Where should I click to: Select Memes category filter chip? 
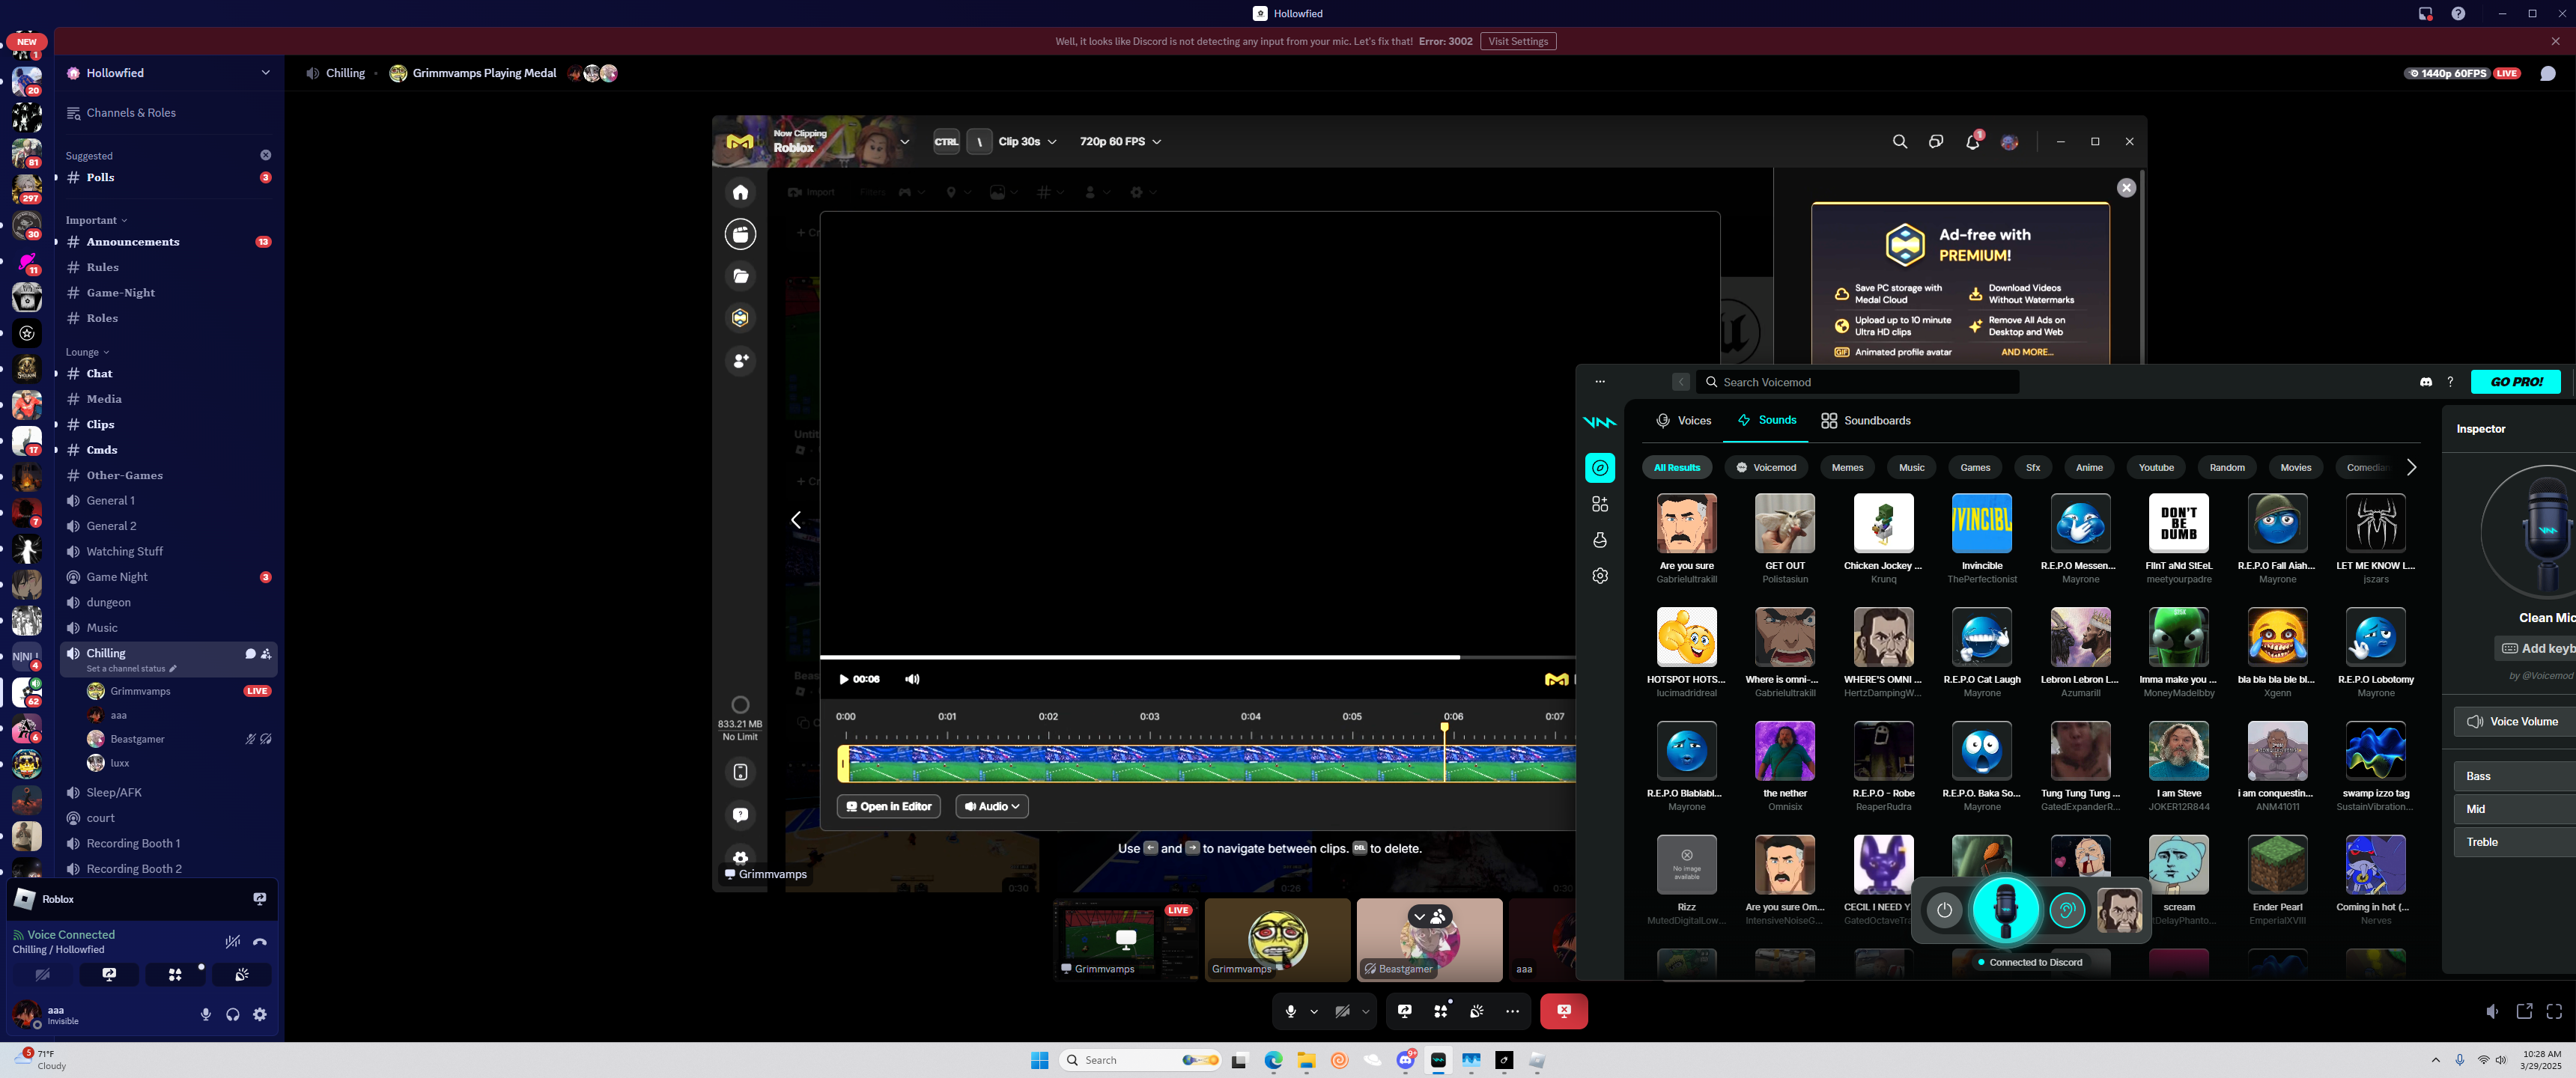(1846, 467)
